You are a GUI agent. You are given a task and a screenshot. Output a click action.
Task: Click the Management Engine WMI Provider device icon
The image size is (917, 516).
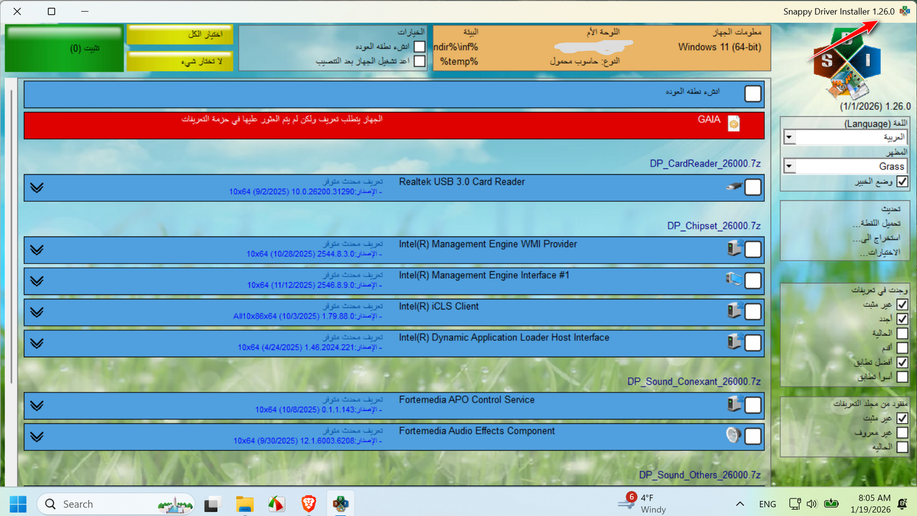point(734,248)
